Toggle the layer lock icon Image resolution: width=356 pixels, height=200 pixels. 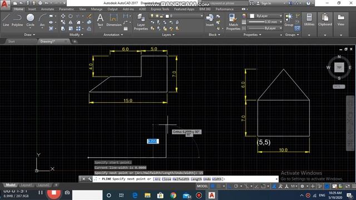[x=161, y=16]
